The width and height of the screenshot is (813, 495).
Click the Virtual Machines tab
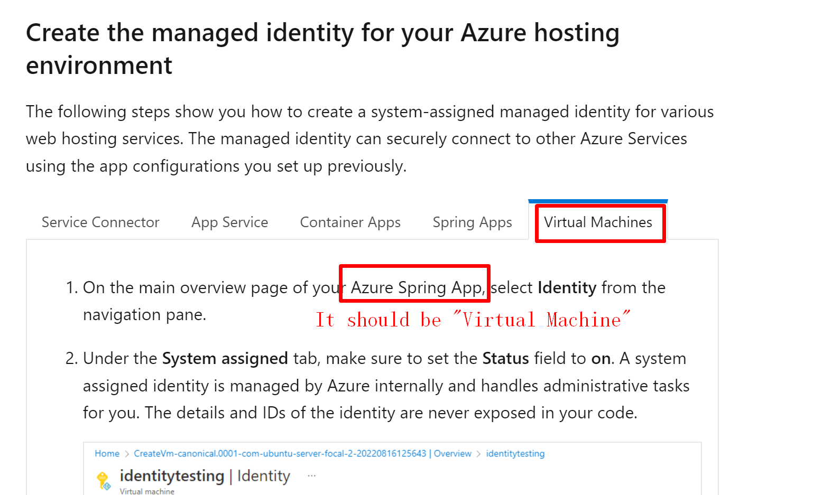coord(598,222)
